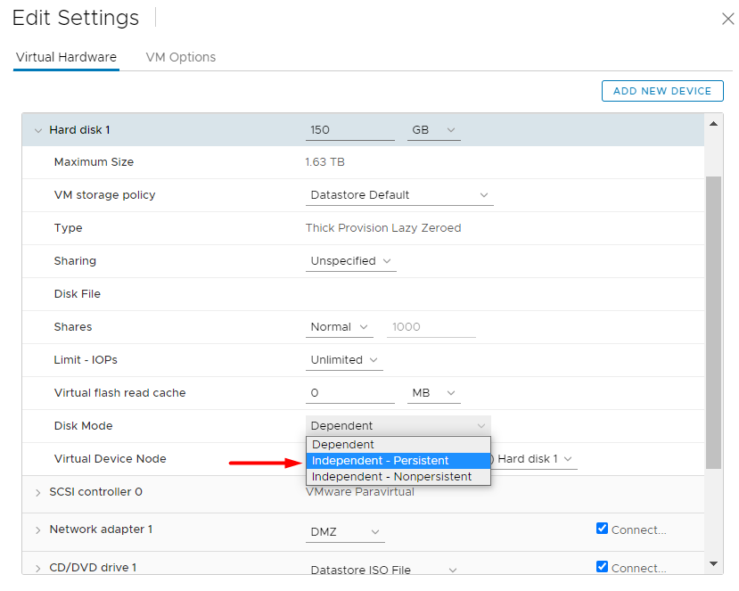Close the Edit Settings dialog

tap(727, 19)
